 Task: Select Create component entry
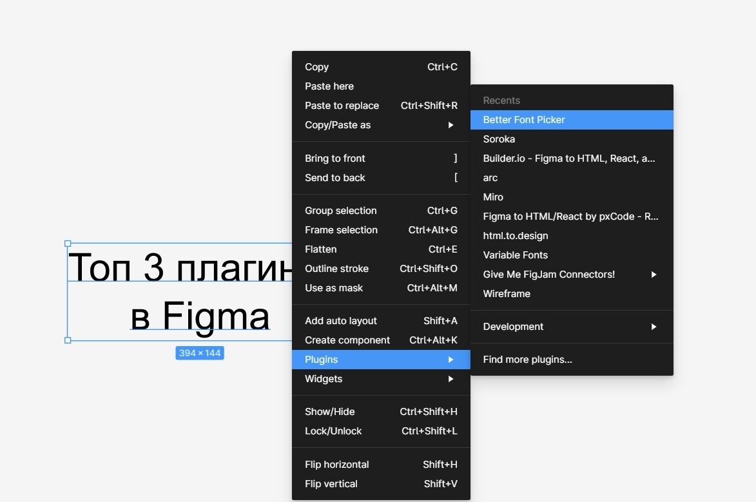381,340
